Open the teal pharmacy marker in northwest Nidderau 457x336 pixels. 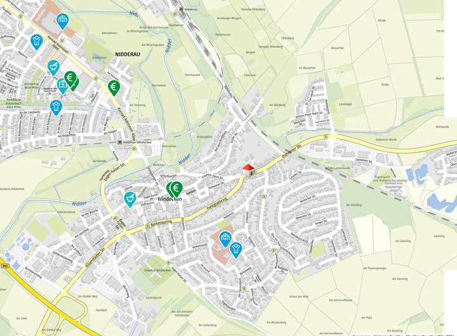click(53, 68)
